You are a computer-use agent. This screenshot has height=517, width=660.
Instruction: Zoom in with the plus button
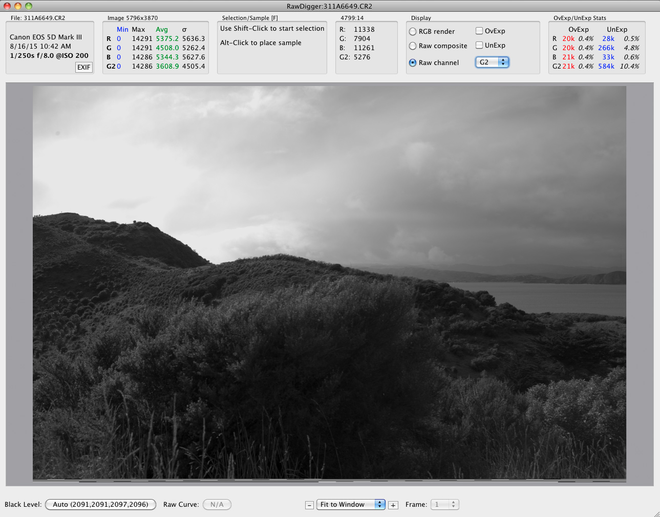click(393, 505)
